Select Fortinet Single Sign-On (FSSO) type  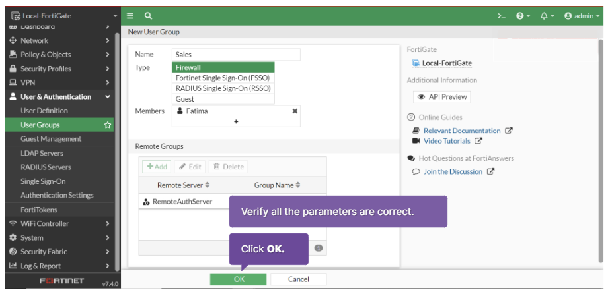[223, 78]
